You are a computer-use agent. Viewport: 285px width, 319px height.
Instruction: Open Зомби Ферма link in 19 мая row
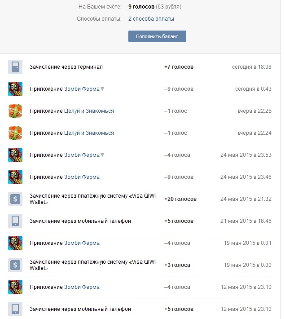click(82, 243)
